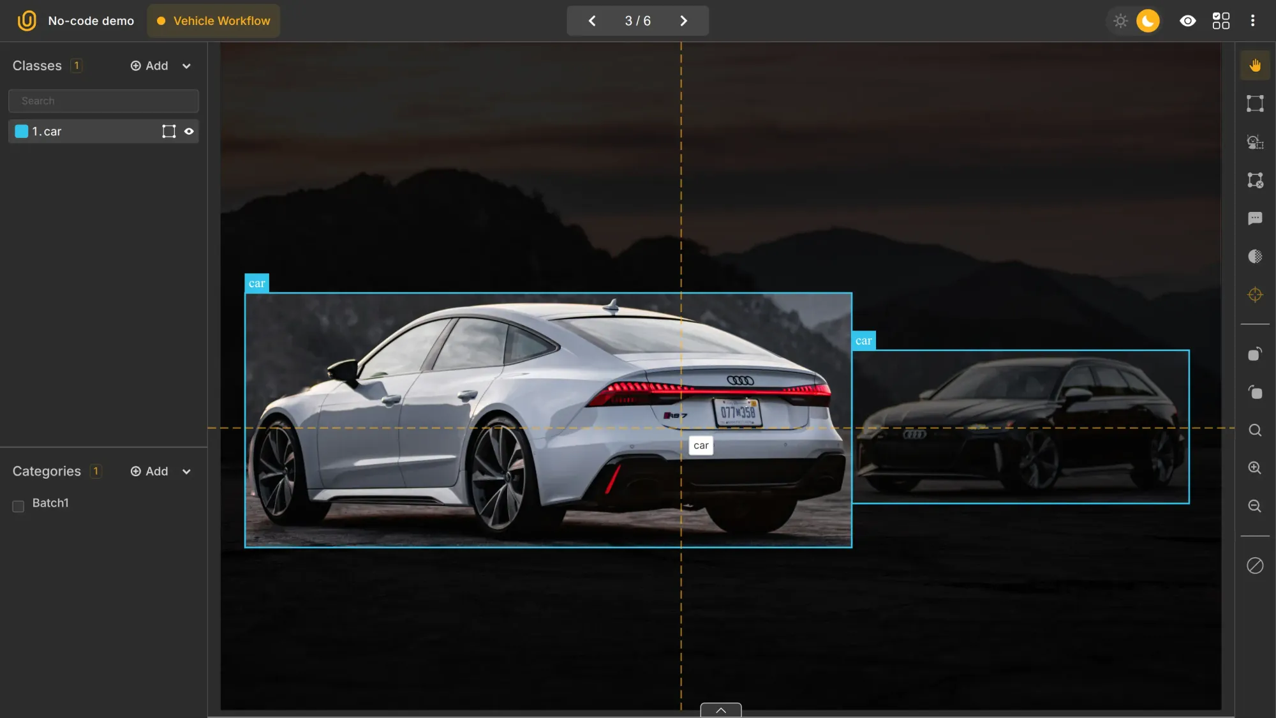Add a new category
This screenshot has width=1276, height=718.
(149, 471)
